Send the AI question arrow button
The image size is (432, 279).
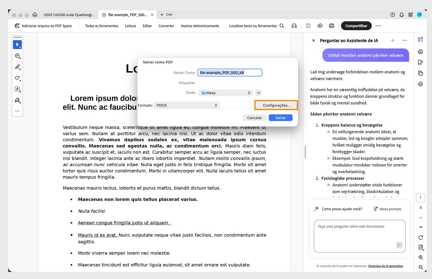[399, 245]
